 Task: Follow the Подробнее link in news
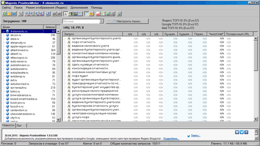tap(171, 139)
